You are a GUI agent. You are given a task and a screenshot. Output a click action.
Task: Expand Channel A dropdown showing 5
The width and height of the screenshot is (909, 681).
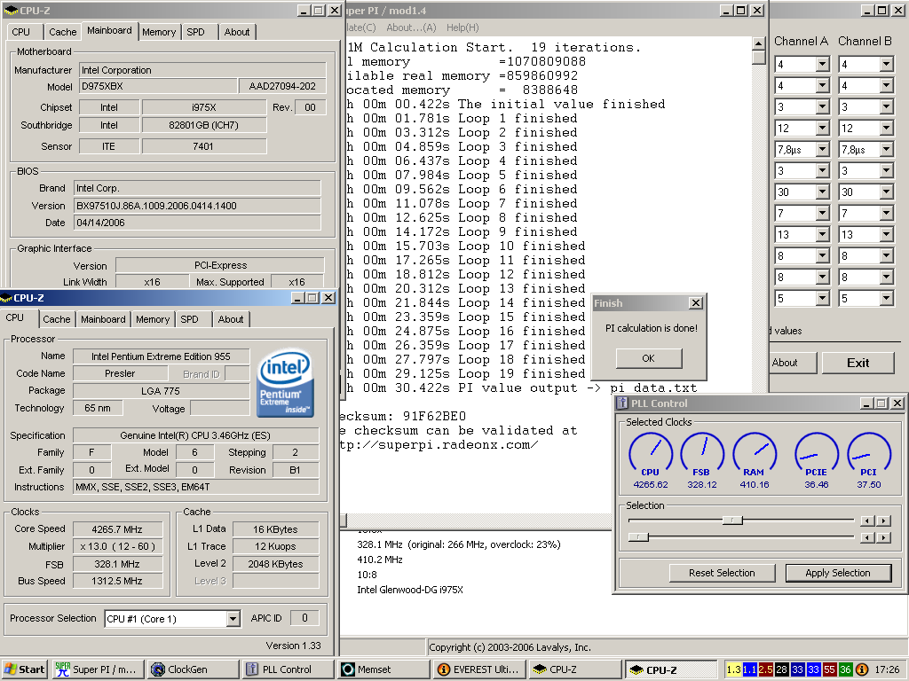[x=822, y=299]
